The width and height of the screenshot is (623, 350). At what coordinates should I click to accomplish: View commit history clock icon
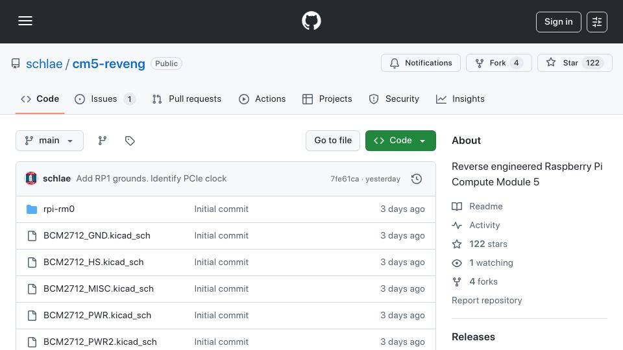417,179
